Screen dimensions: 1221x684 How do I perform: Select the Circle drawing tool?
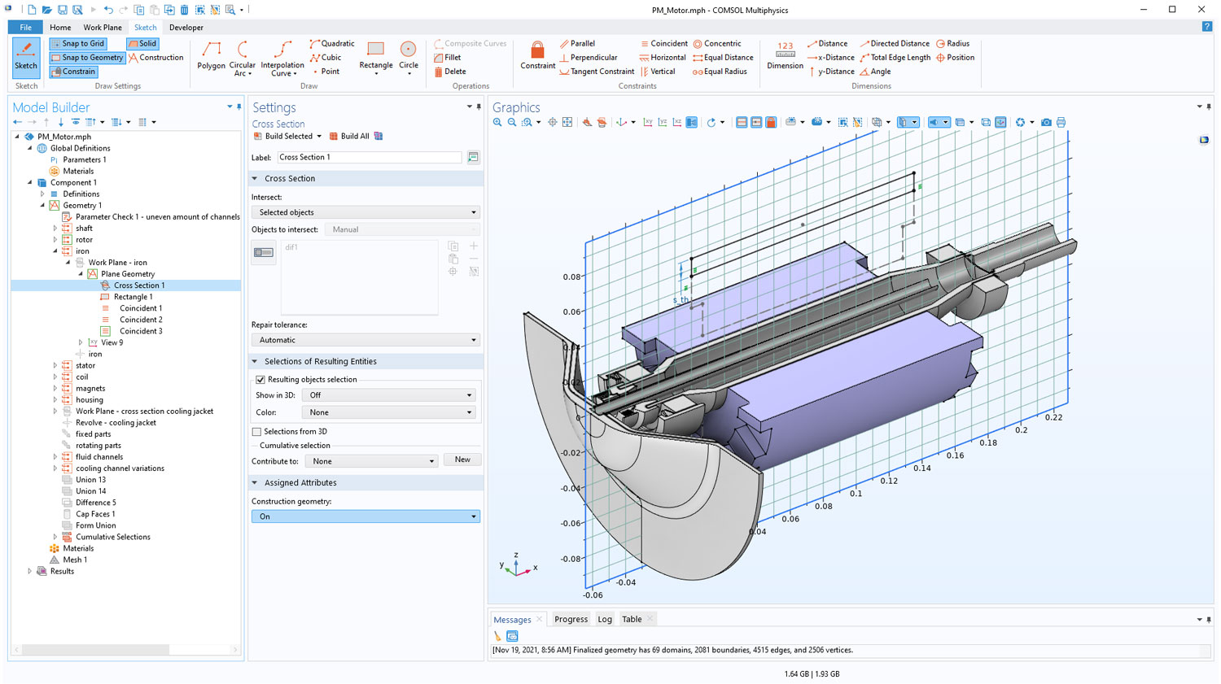[409, 55]
